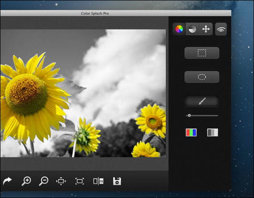Select the color wheel mode icon
This screenshot has width=254, height=198.
pos(179,29)
